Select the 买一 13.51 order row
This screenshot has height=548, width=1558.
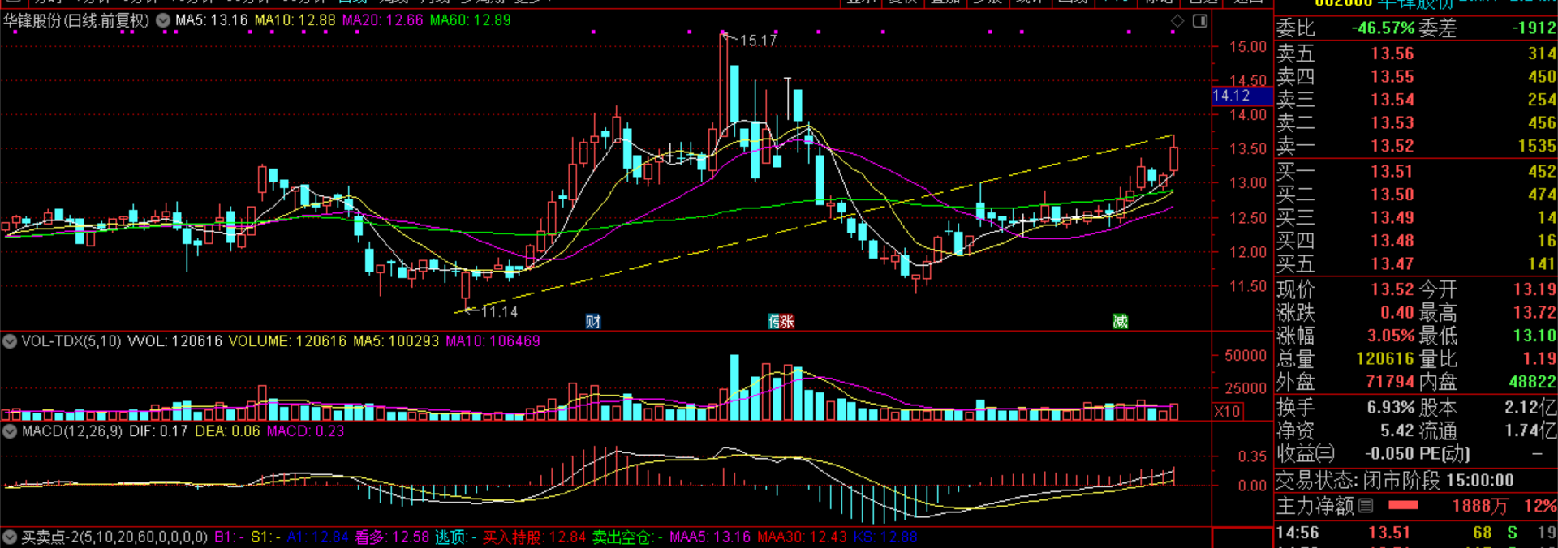[x=1416, y=171]
